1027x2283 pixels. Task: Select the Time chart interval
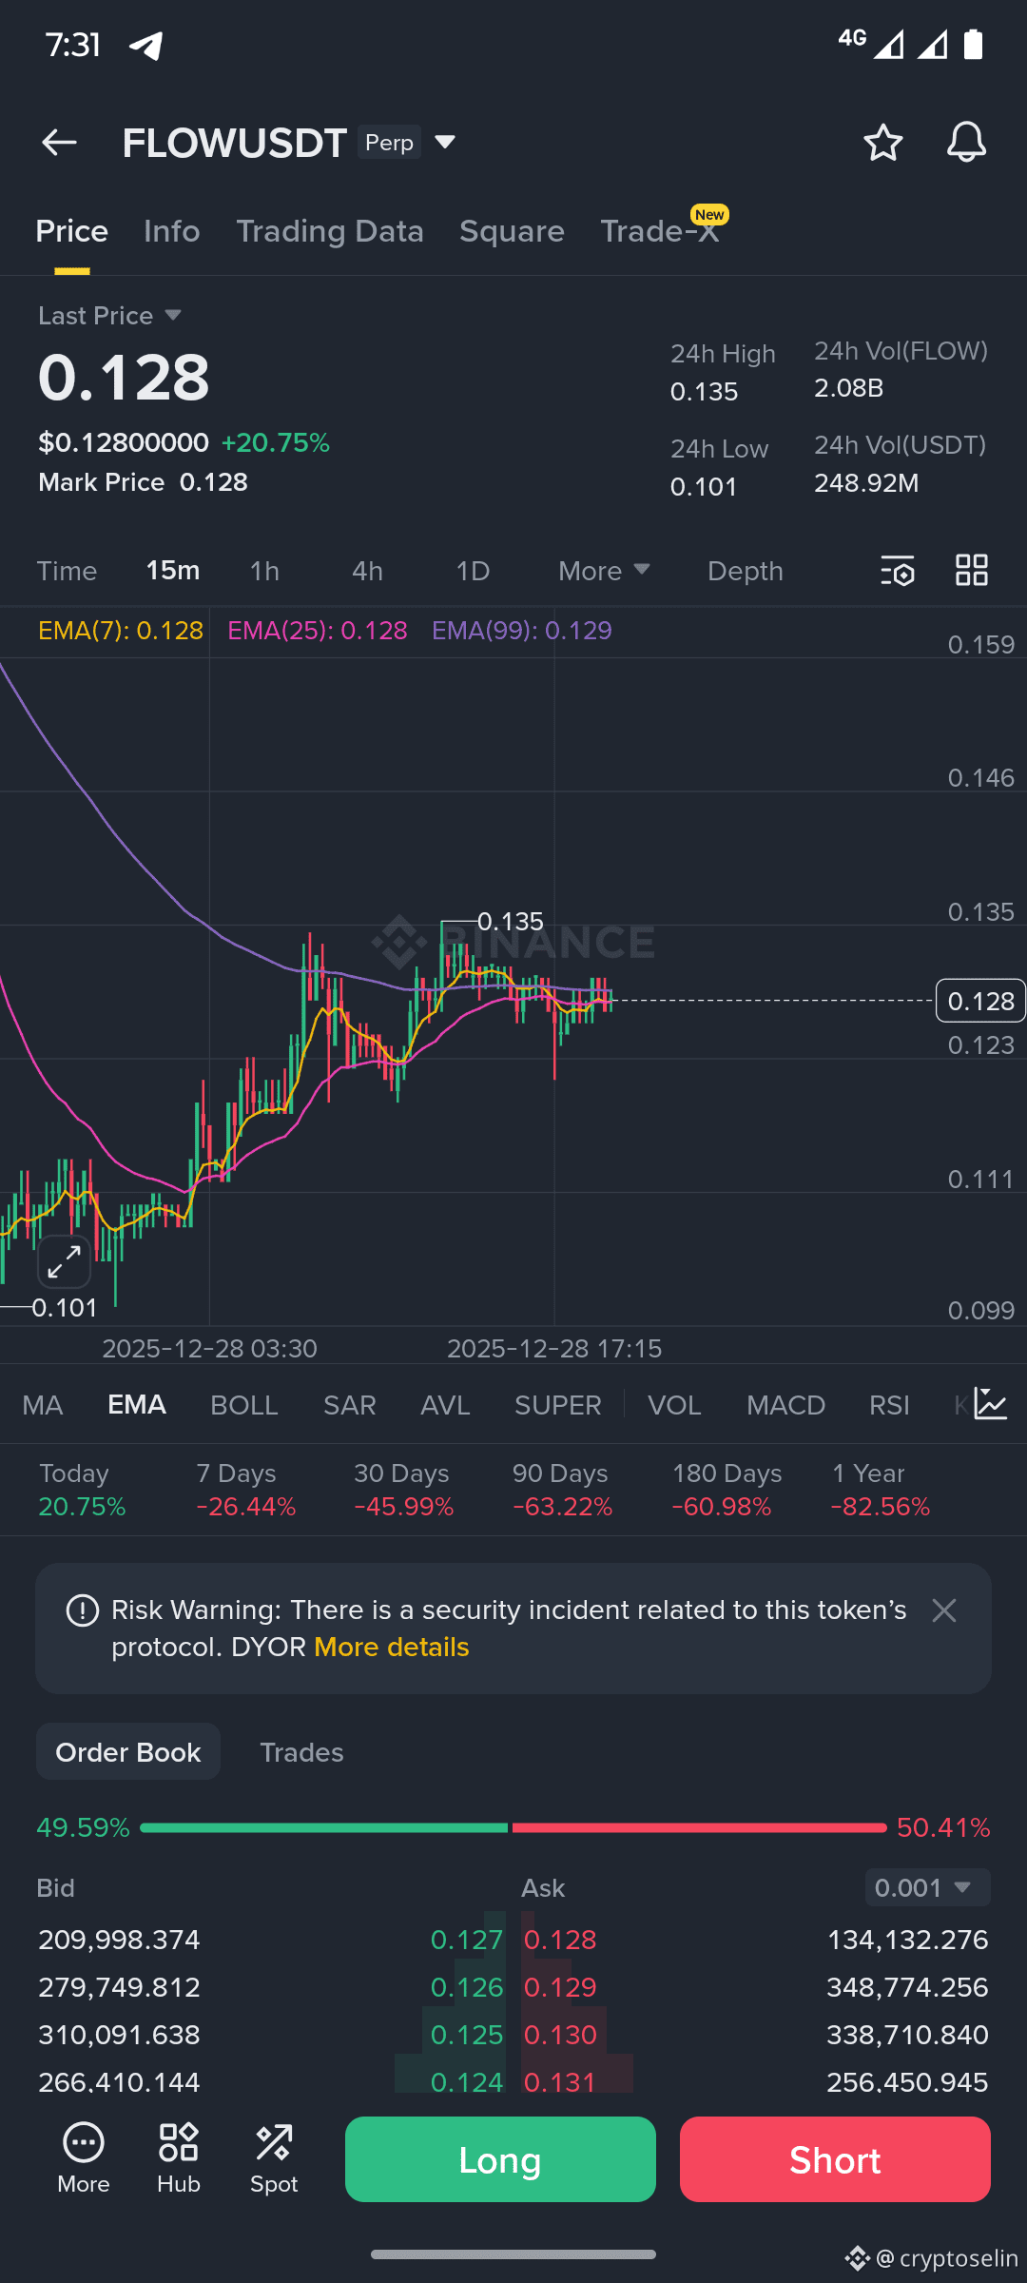67,571
